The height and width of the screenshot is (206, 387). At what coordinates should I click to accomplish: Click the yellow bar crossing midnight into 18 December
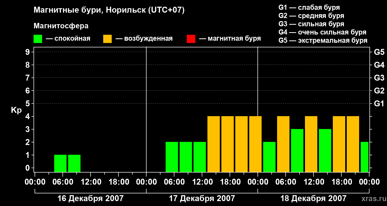coord(255,144)
